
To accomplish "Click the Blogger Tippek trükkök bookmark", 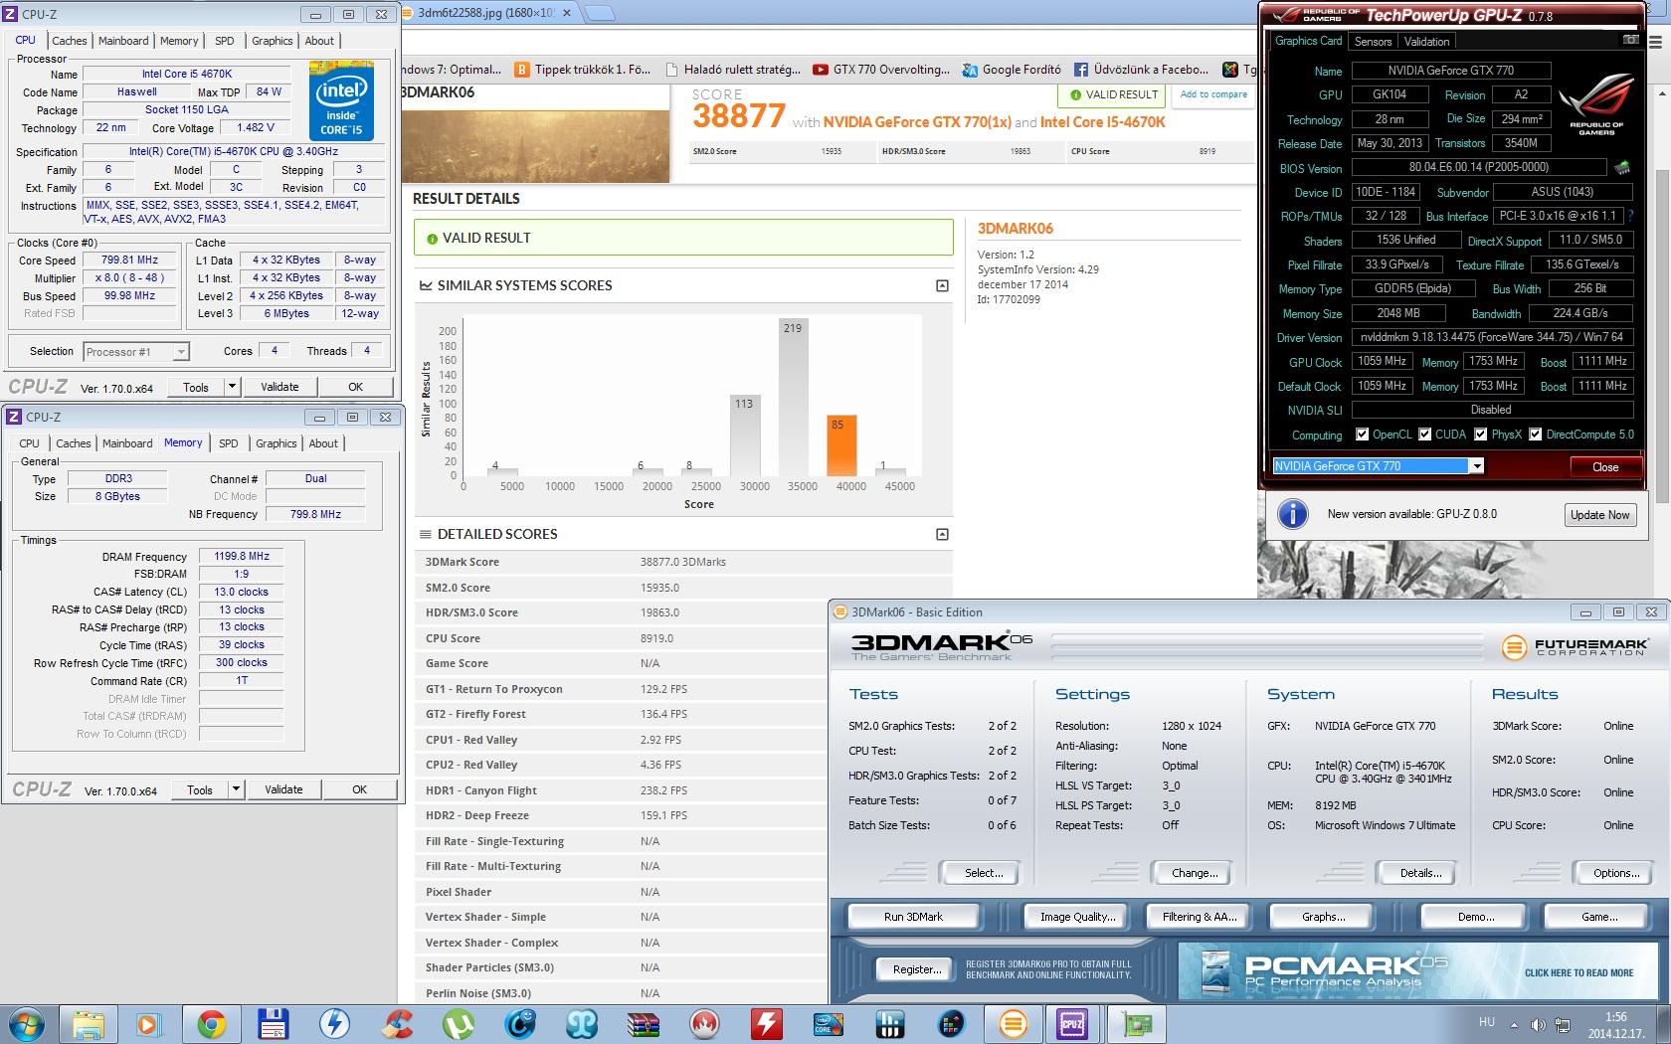I will (x=582, y=70).
